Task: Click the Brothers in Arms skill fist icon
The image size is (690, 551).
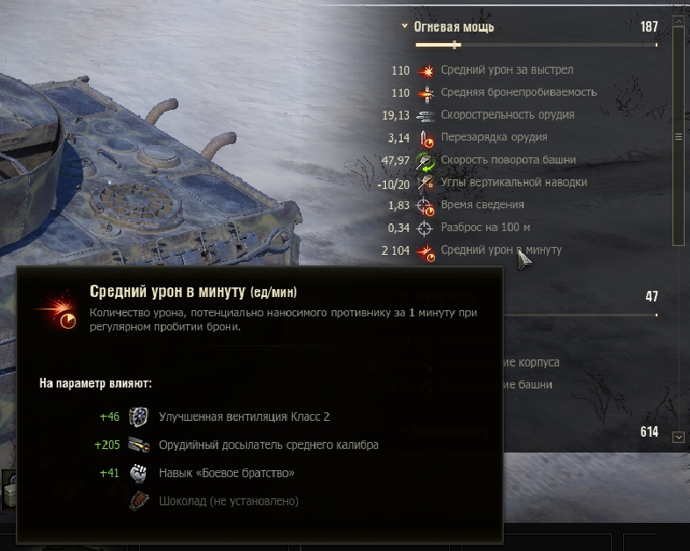Action: point(139,473)
